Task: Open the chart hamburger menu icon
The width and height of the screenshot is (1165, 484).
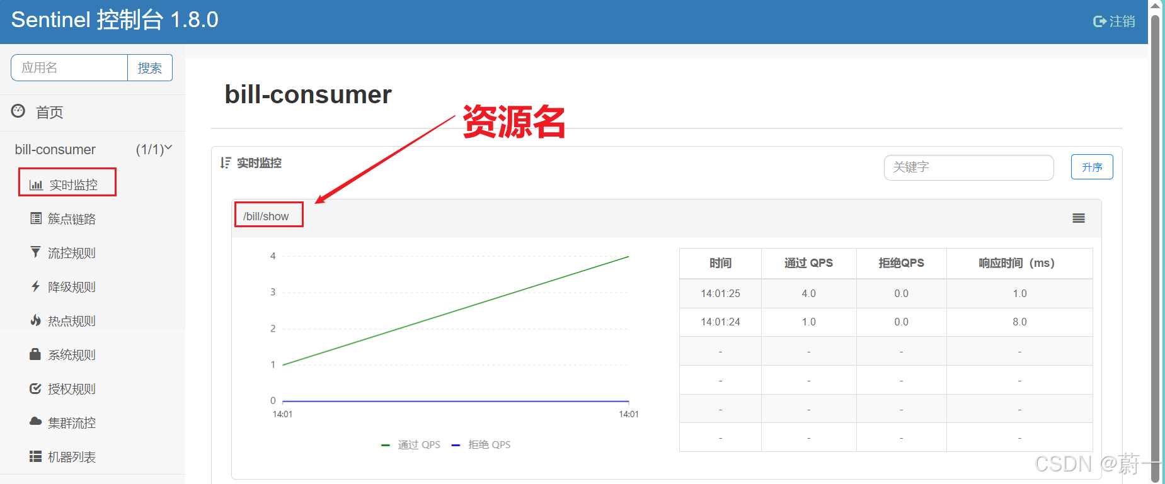Action: [x=1079, y=218]
